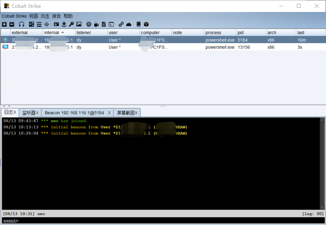Open keystrokes via the key icon
Image resolution: width=326 pixels, height=225 pixels.
(71, 24)
